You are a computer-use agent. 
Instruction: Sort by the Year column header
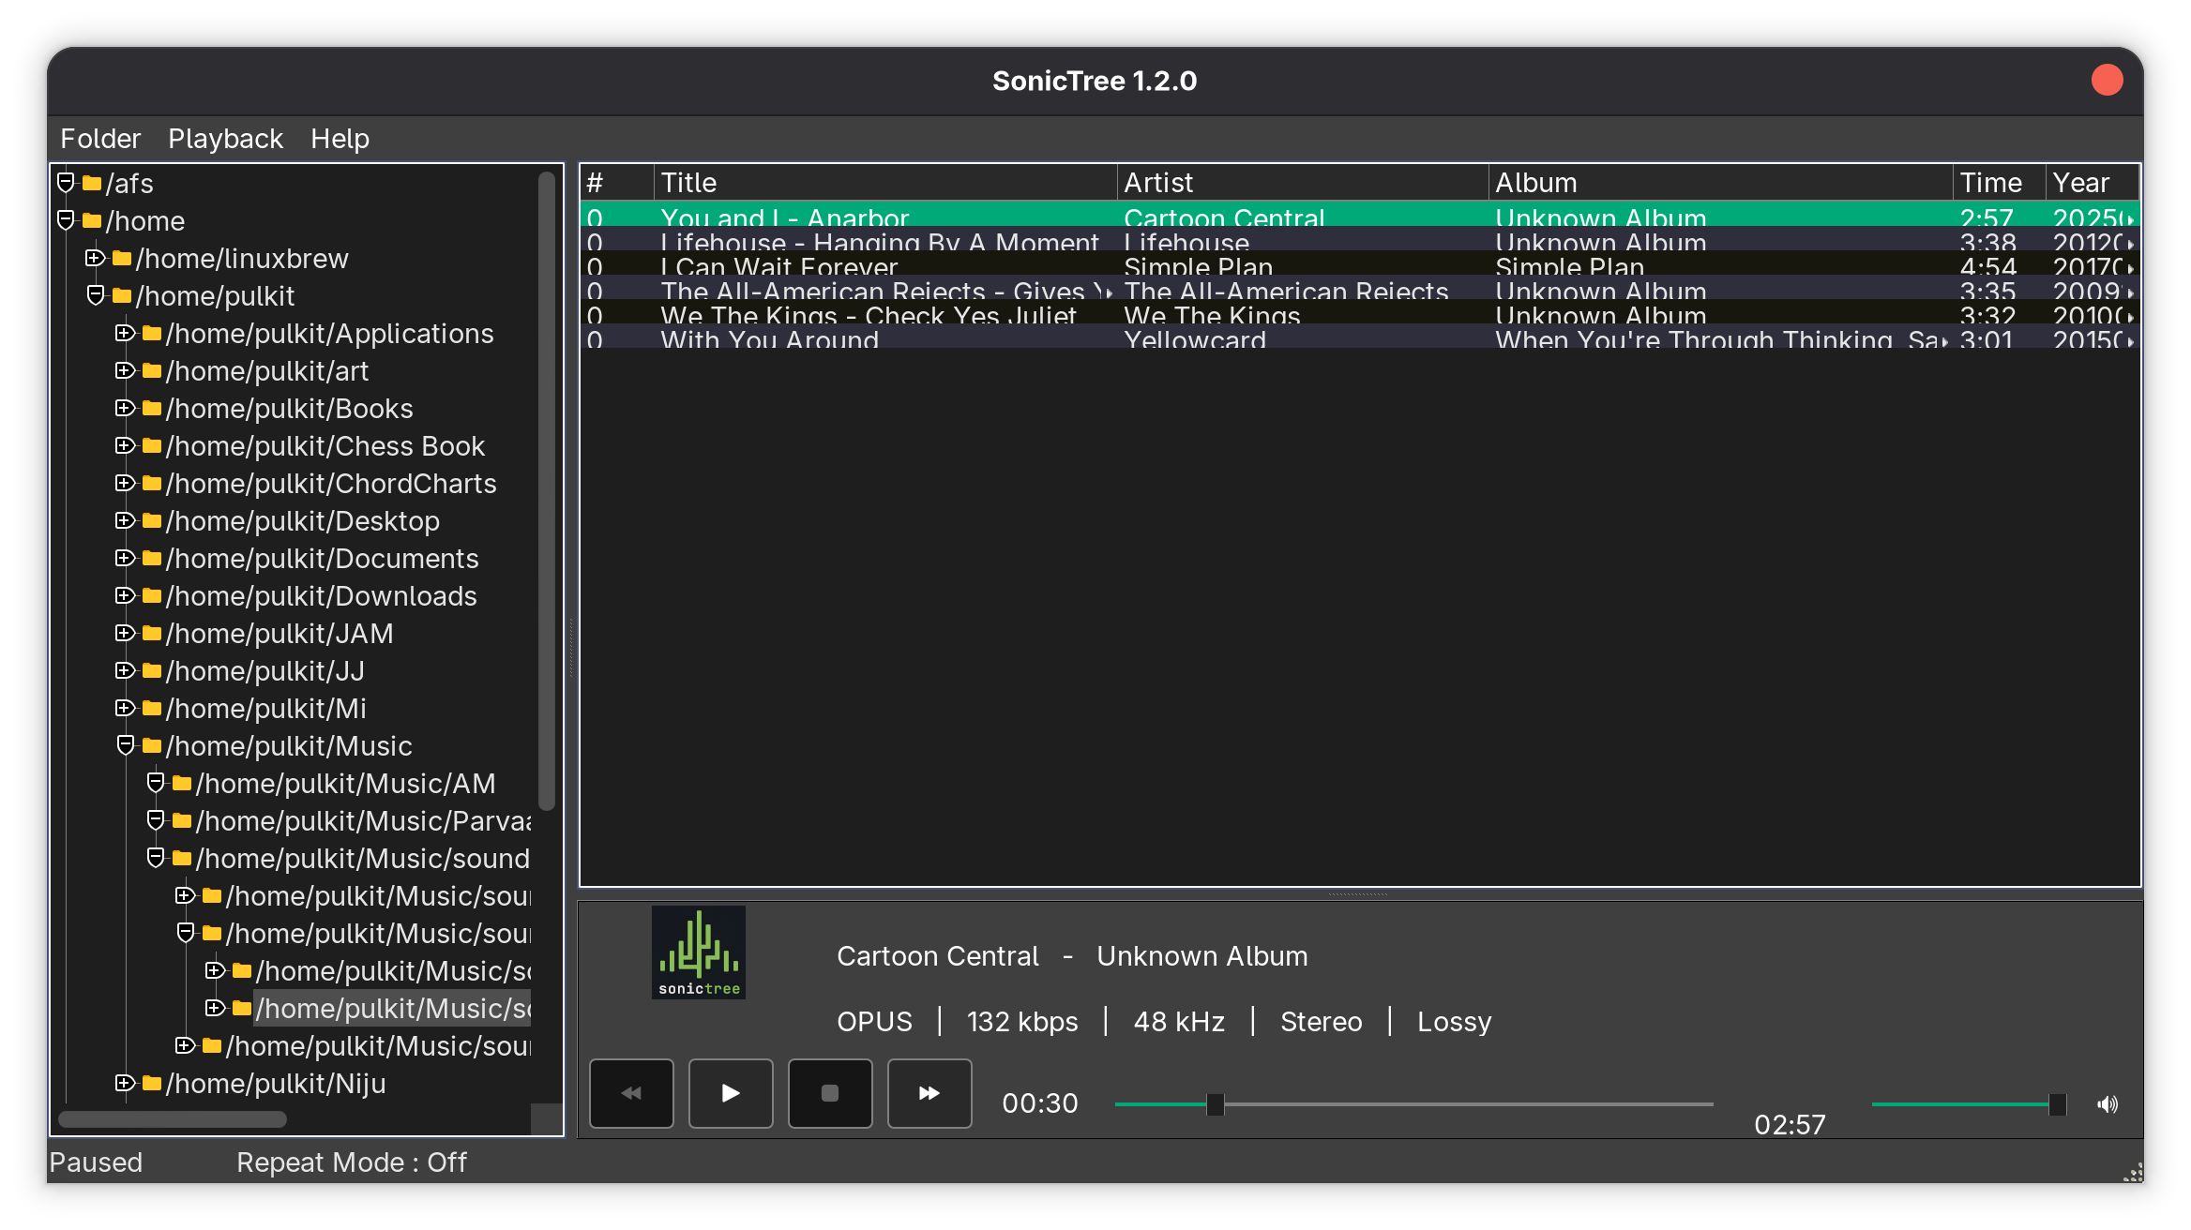[2093, 183]
